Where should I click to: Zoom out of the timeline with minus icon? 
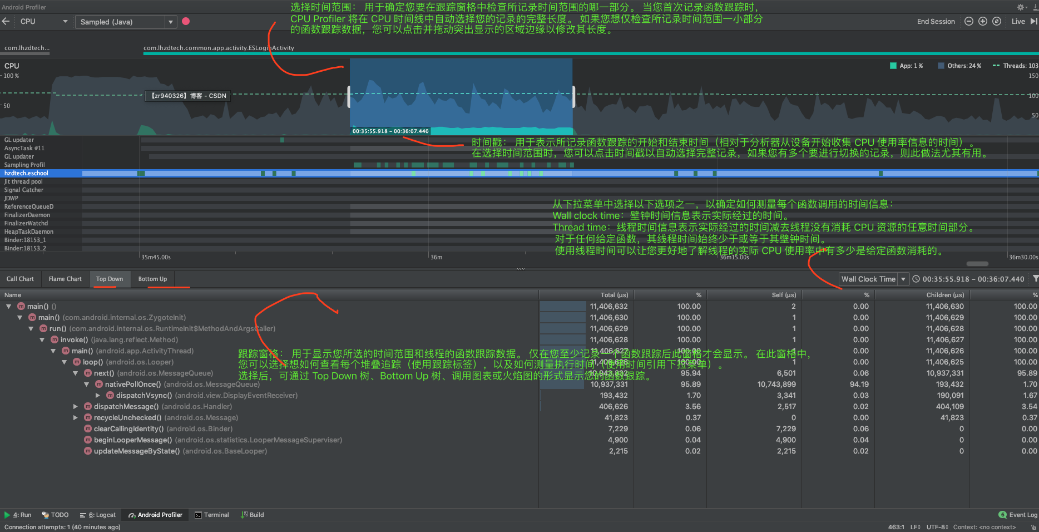tap(968, 21)
